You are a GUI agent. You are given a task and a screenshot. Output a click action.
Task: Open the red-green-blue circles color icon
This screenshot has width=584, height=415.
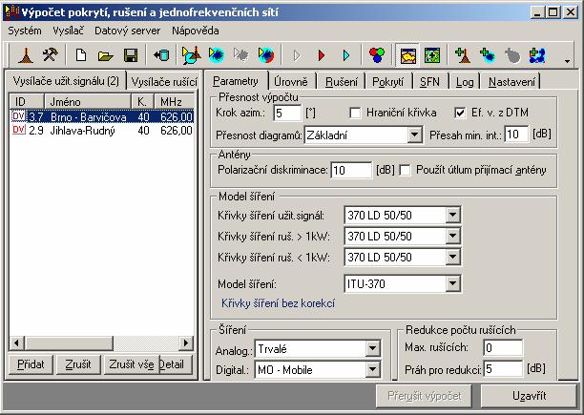pos(377,55)
